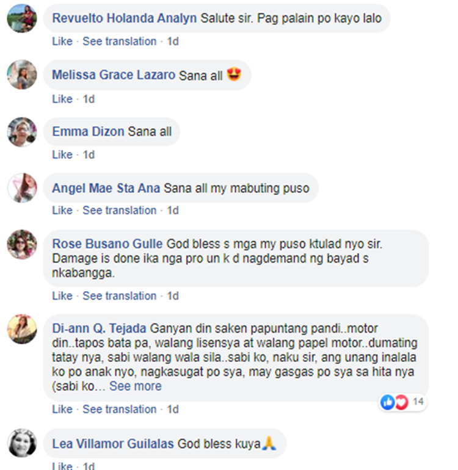The width and height of the screenshot is (458, 470).
Task: Open Angel Mae Sta Ana's avatar
Action: tap(22, 187)
